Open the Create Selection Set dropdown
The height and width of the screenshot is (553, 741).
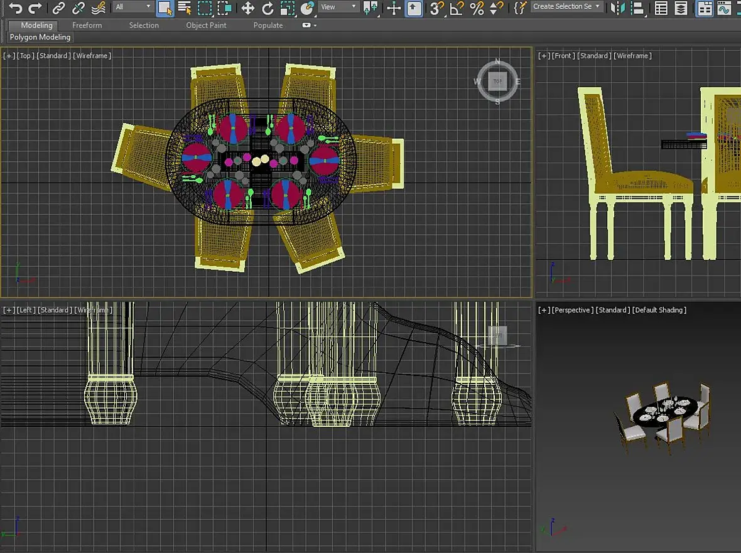(566, 7)
